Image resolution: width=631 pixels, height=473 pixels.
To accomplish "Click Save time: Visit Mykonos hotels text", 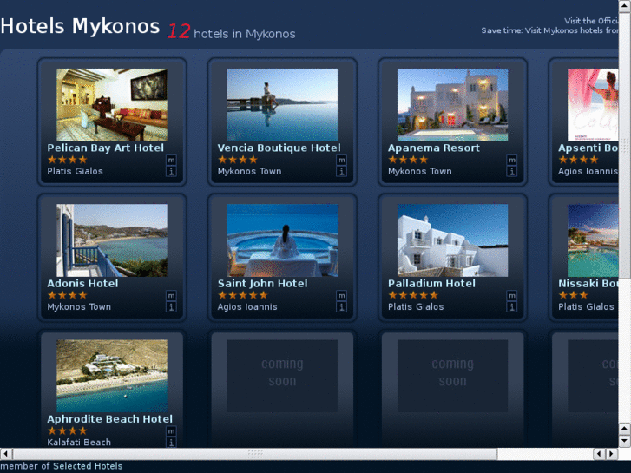I will coord(549,30).
